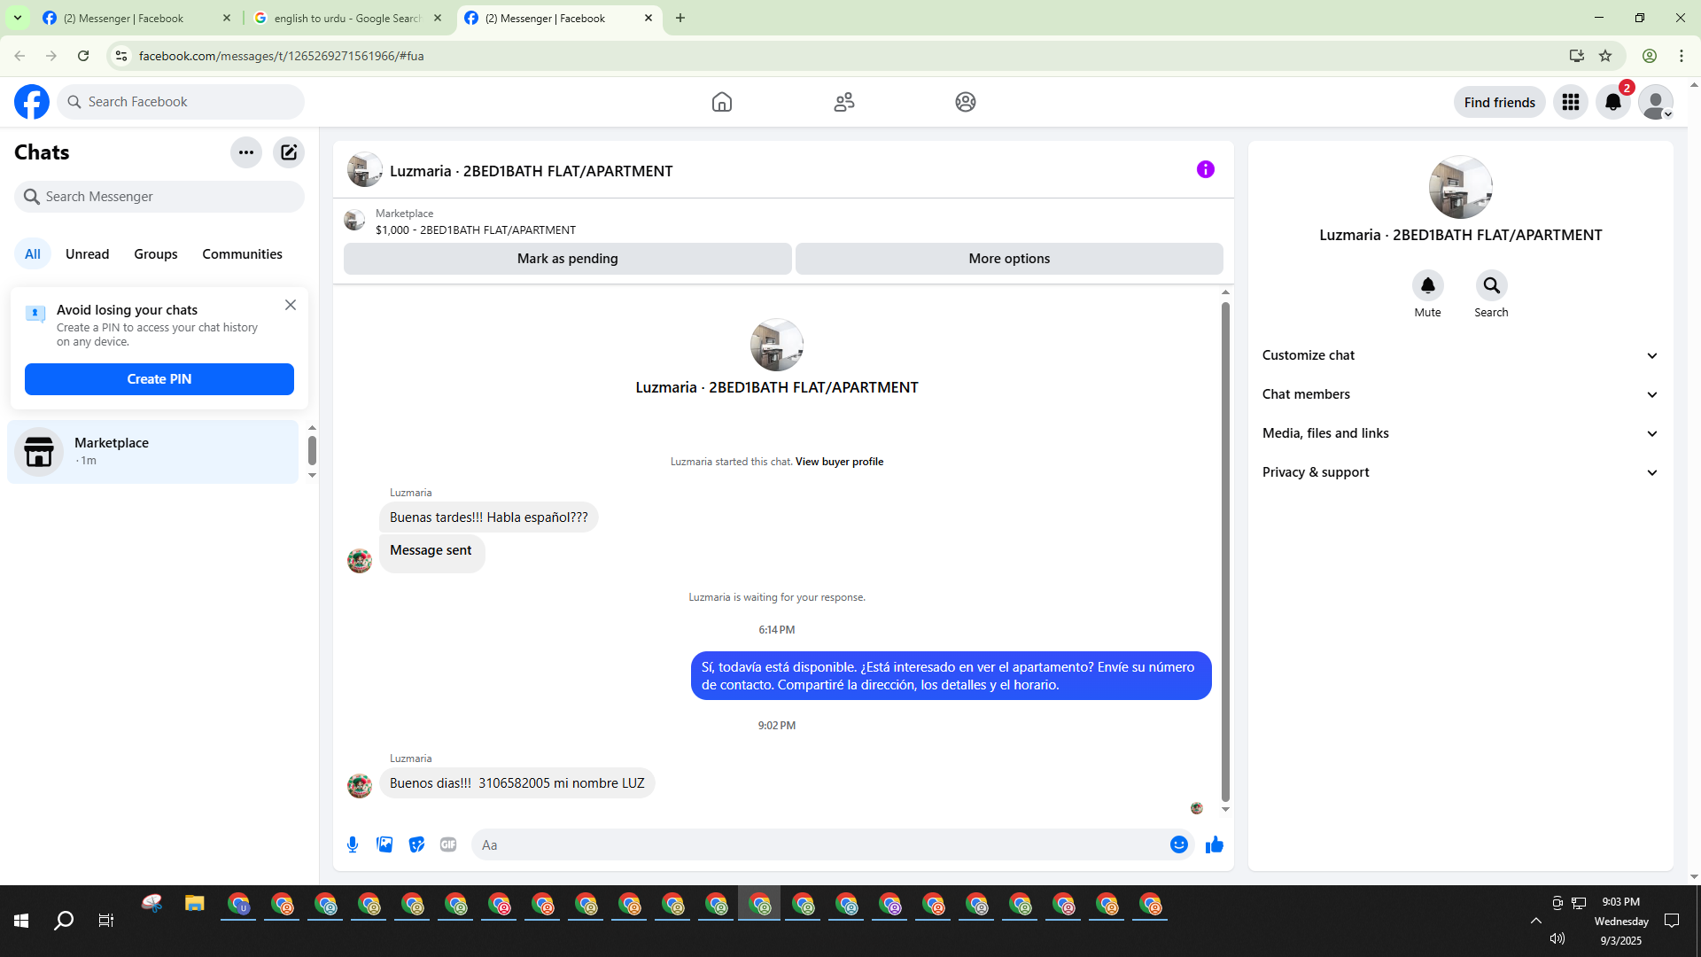Expand Customize chat section

[x=1460, y=355]
